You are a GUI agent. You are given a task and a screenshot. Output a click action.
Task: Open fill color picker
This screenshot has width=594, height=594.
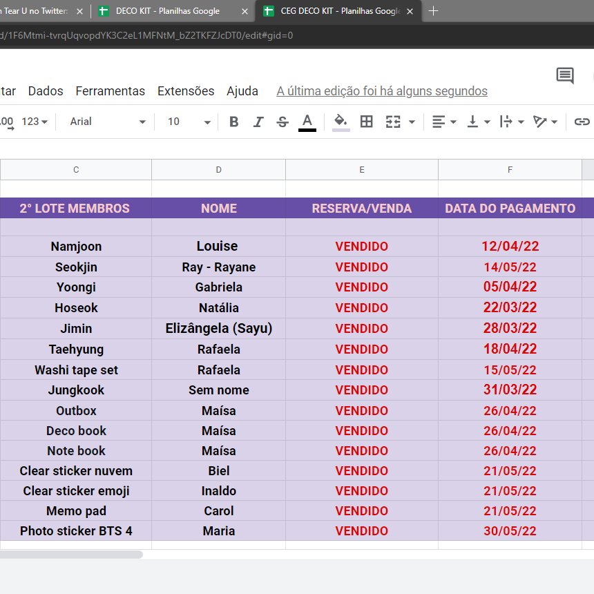coord(341,122)
